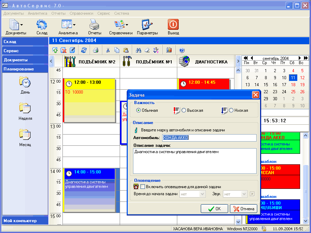This screenshot has height=233, width=311.
Task: Select the Месяц month view icon
Action: pos(25,137)
